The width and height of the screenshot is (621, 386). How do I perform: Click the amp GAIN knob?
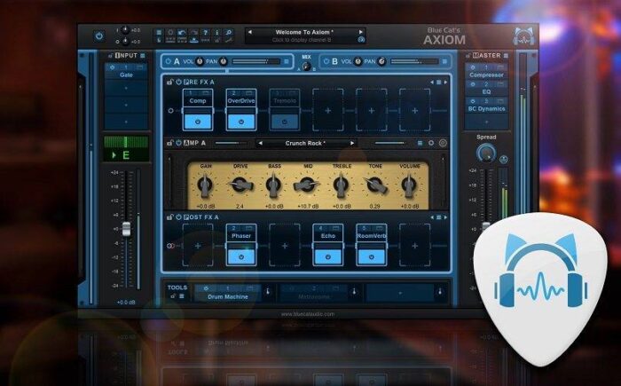[205, 185]
